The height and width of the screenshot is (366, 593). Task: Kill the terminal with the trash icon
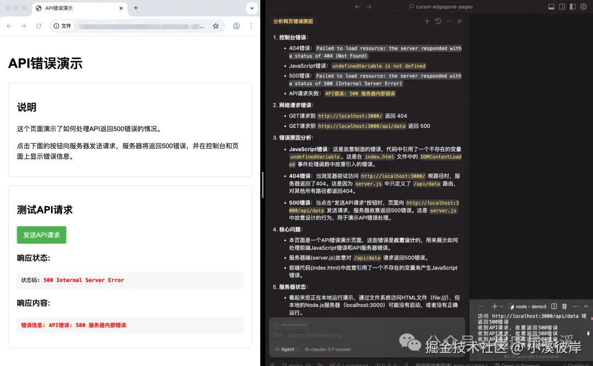[563, 306]
